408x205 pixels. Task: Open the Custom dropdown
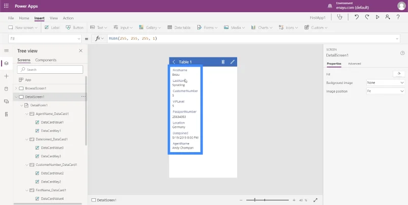316,27
